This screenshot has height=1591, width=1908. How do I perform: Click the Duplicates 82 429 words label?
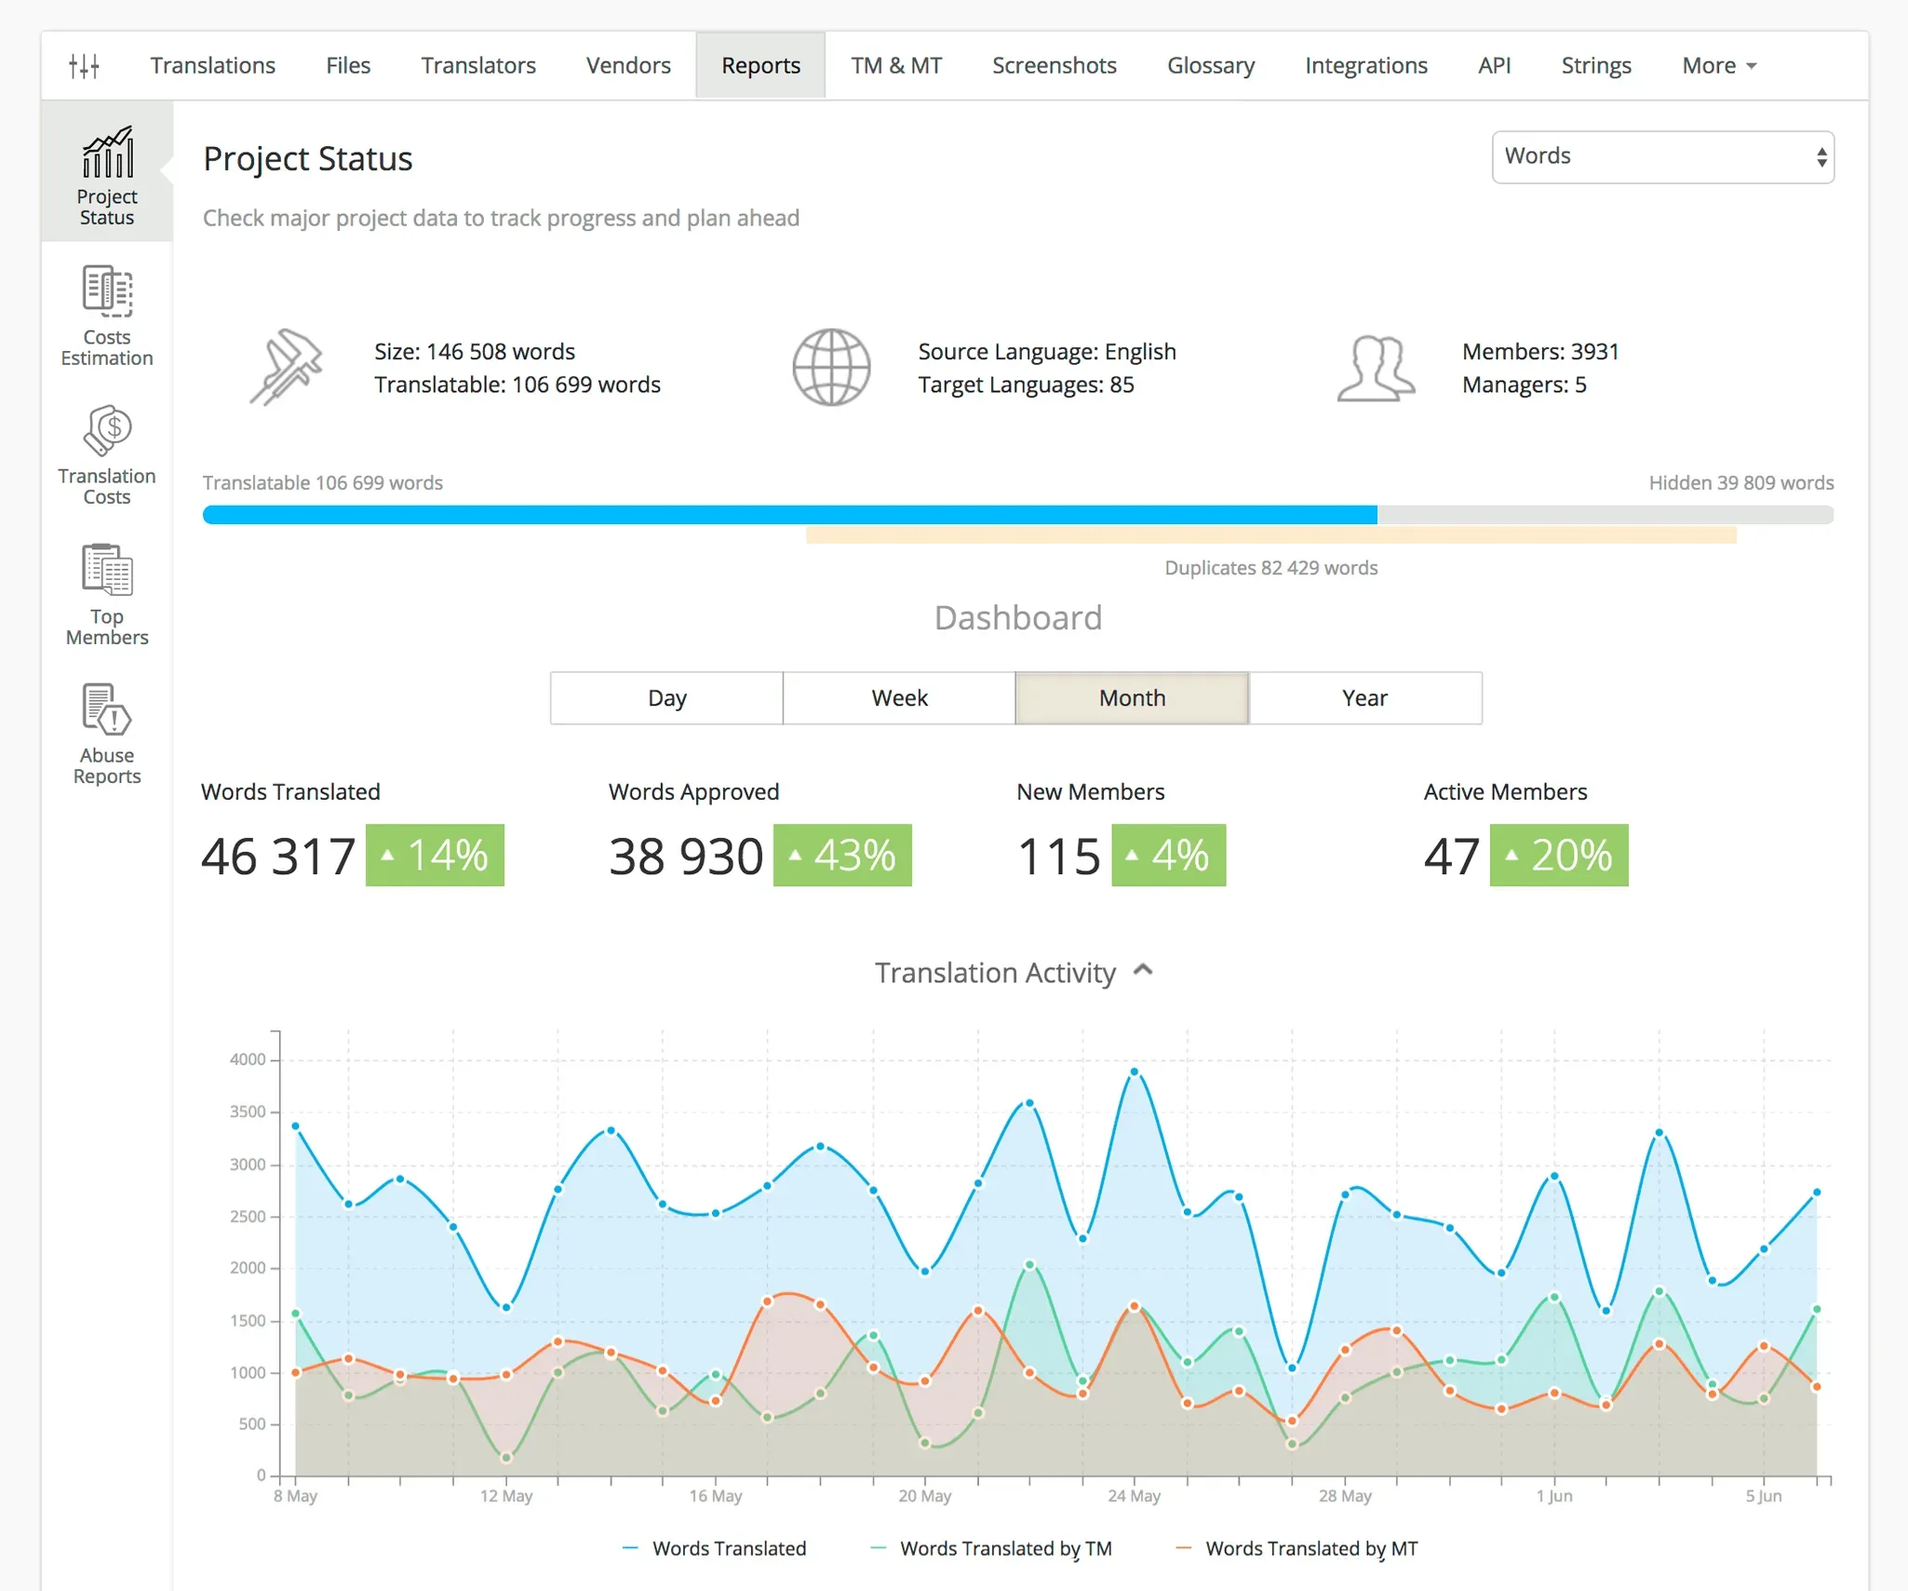1271,568
